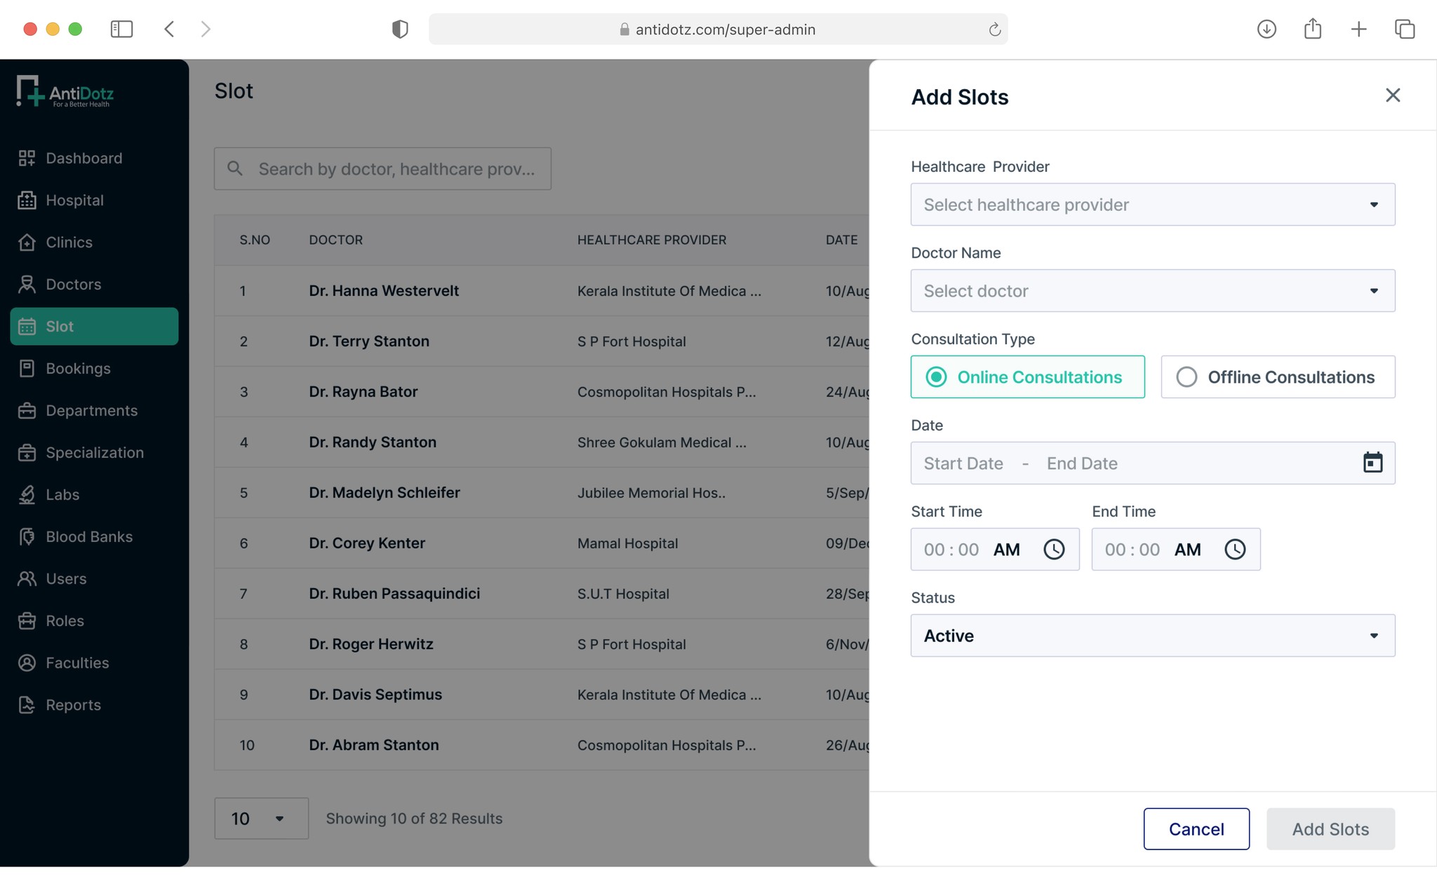Open the Safari downloads icon
This screenshot has height=879, width=1437.
tap(1266, 29)
